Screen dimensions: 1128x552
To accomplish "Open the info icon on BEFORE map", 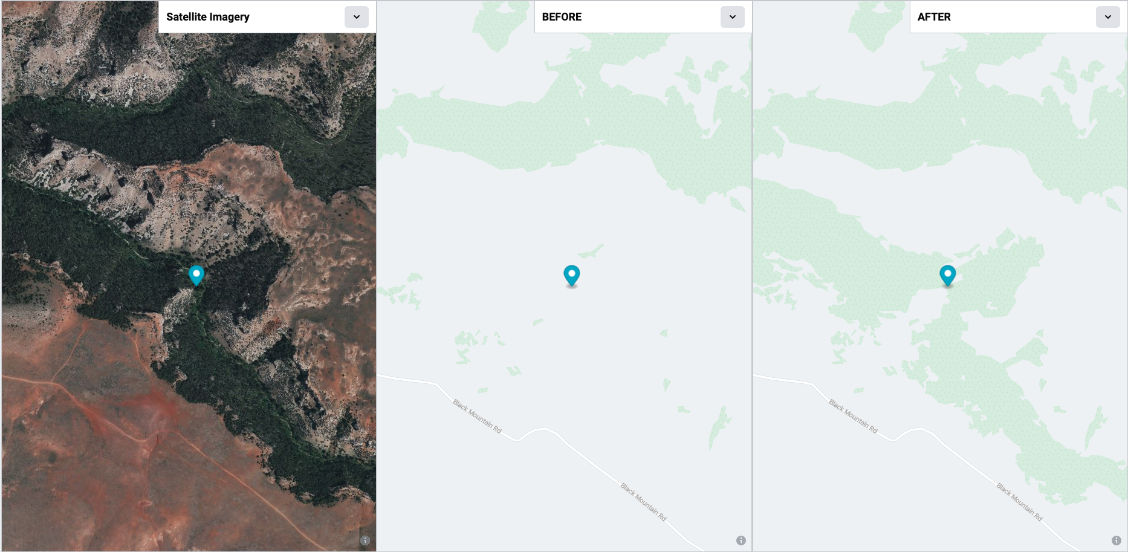I will (x=741, y=541).
